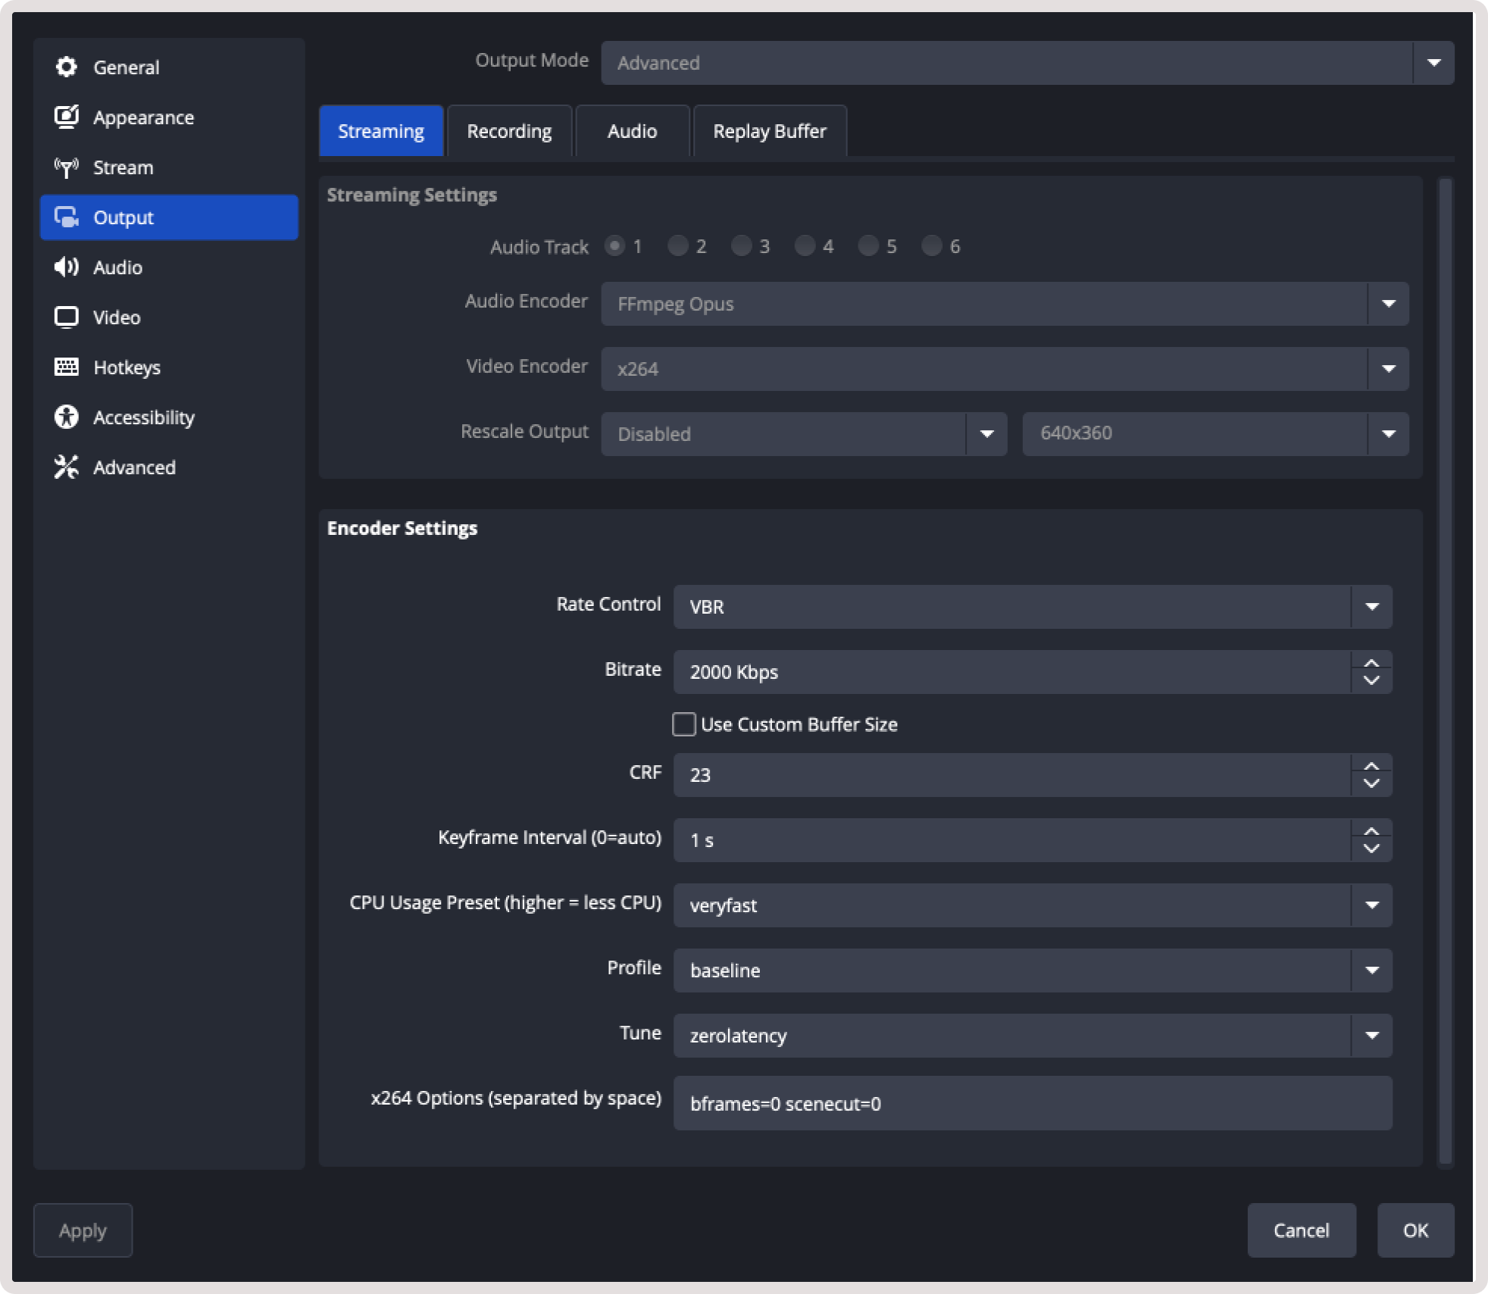
Task: Open Hotkeys via the keyboard icon
Action: 67,367
